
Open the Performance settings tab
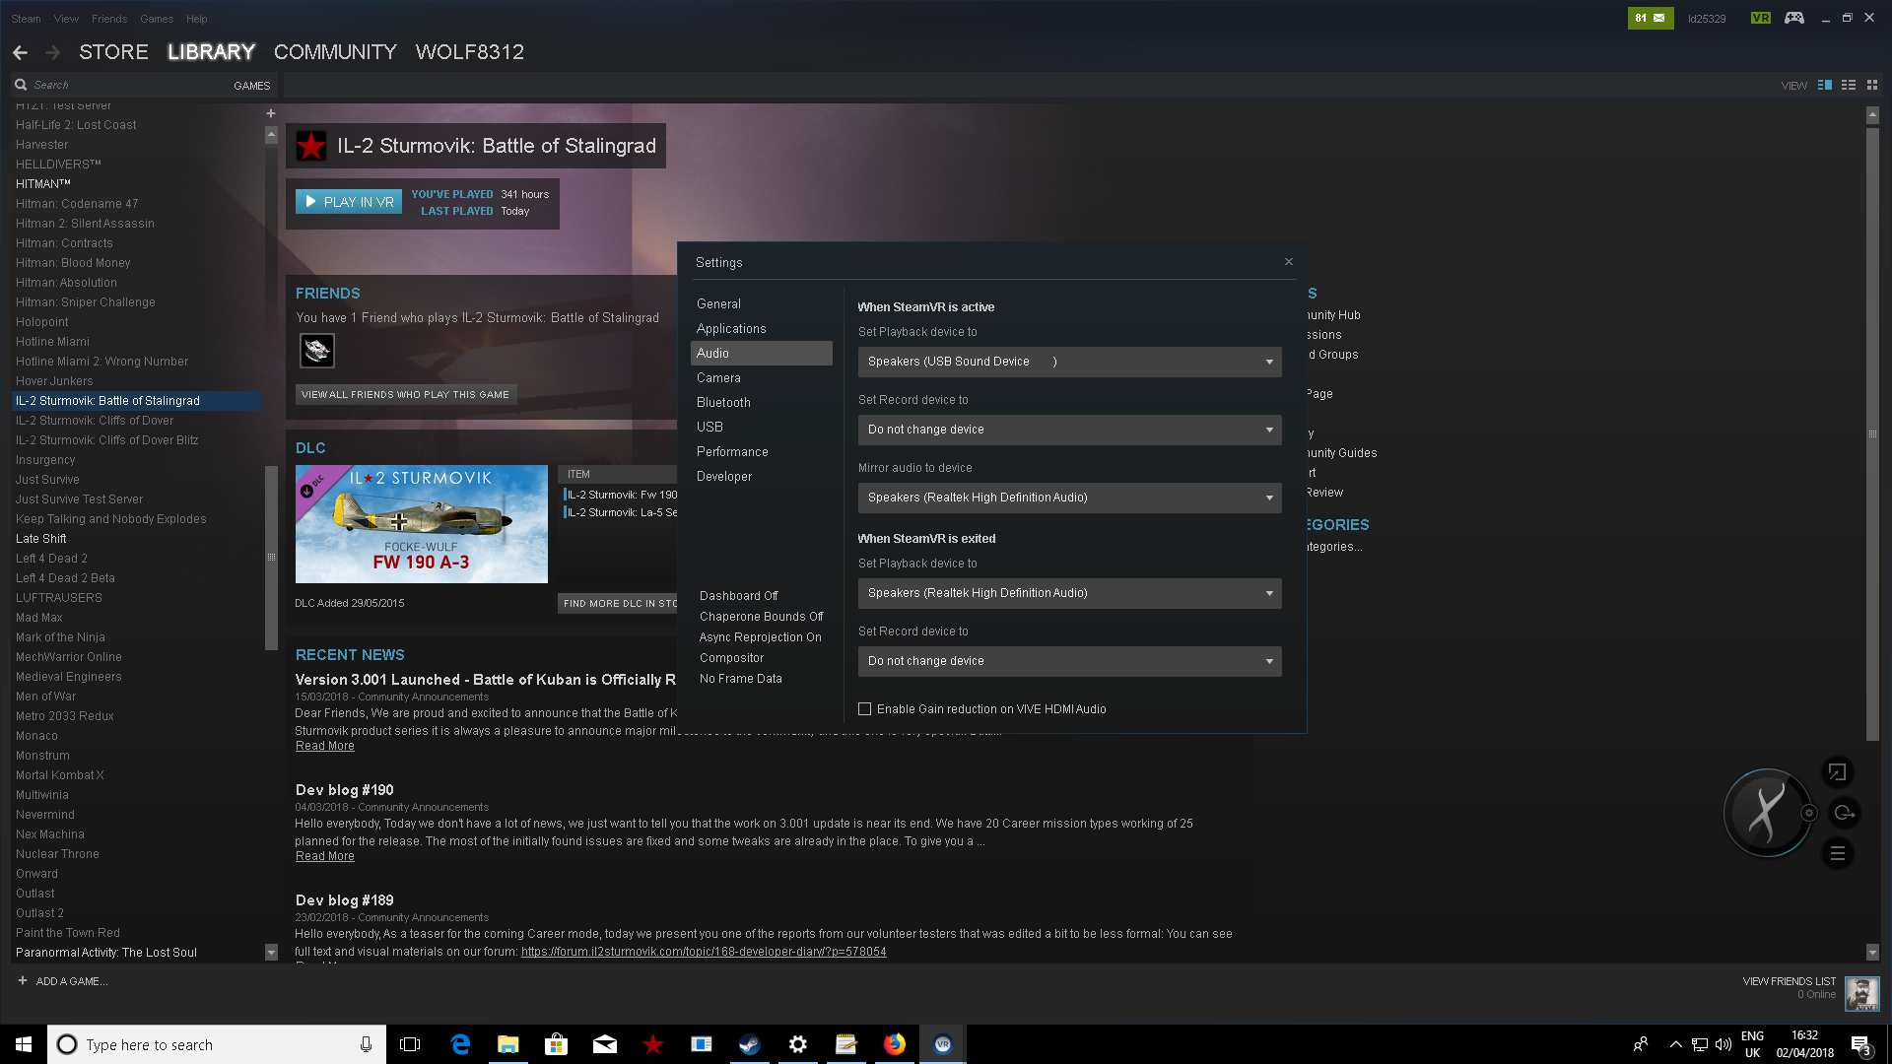click(732, 451)
